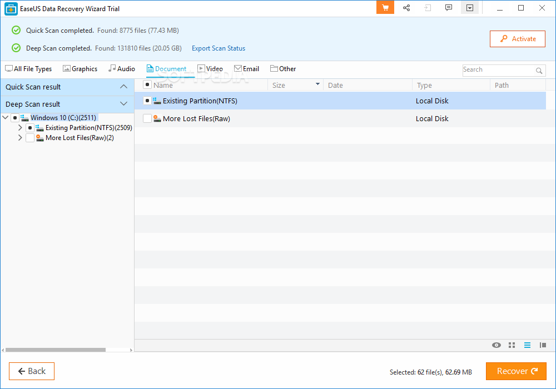
Task: Open the title bar dropdown menu icon
Action: coord(470,8)
